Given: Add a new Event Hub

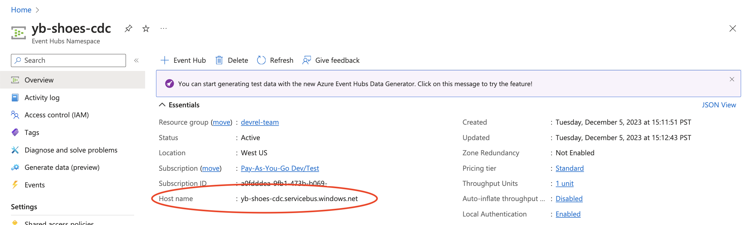Looking at the screenshot, I should click(183, 60).
